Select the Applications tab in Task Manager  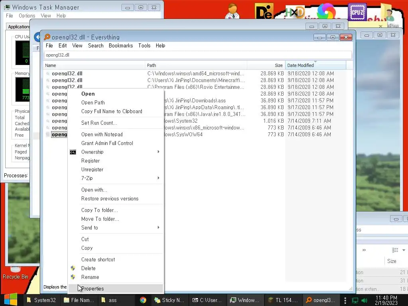tap(18, 27)
